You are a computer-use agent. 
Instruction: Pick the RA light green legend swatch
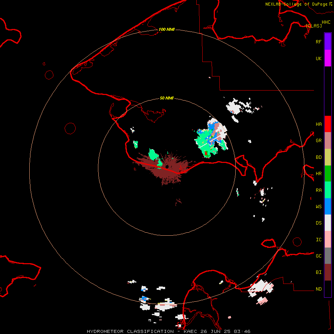[x=328, y=190]
